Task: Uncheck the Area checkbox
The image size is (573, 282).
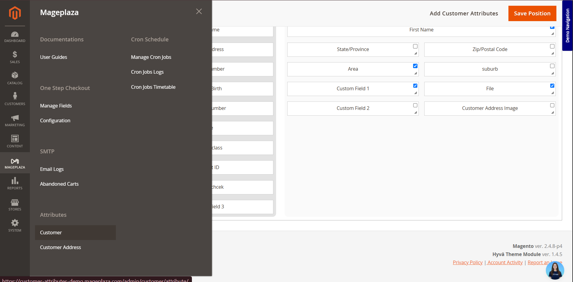Action: point(415,66)
